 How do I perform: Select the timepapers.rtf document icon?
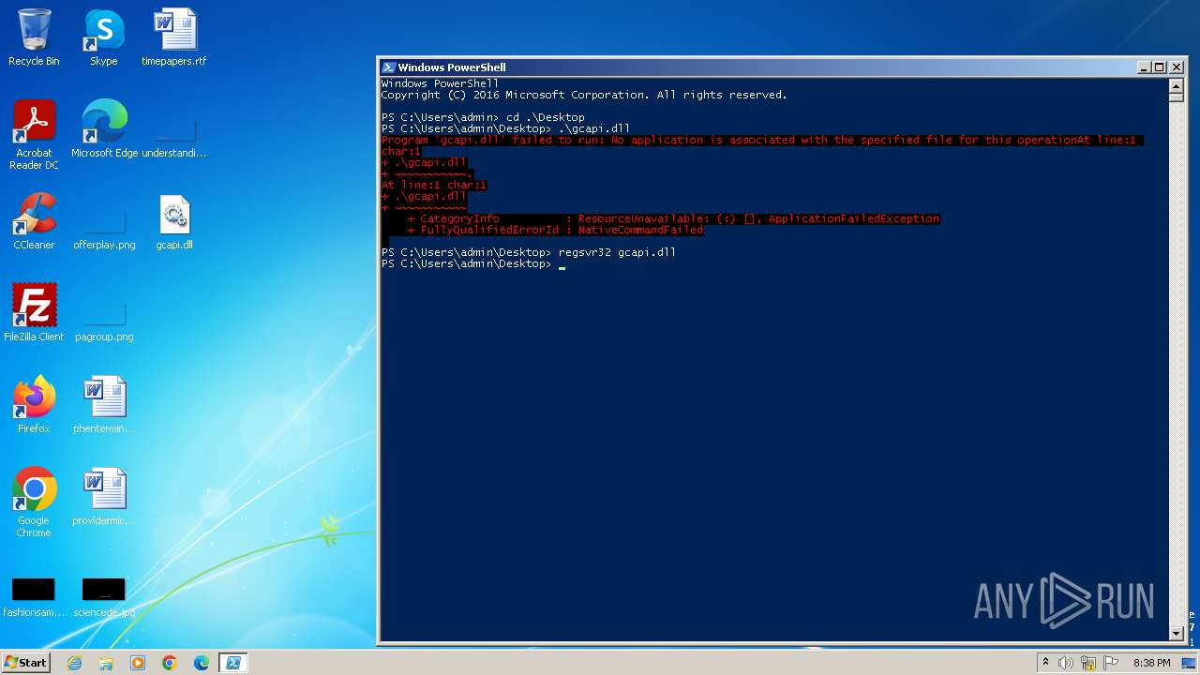tap(174, 37)
